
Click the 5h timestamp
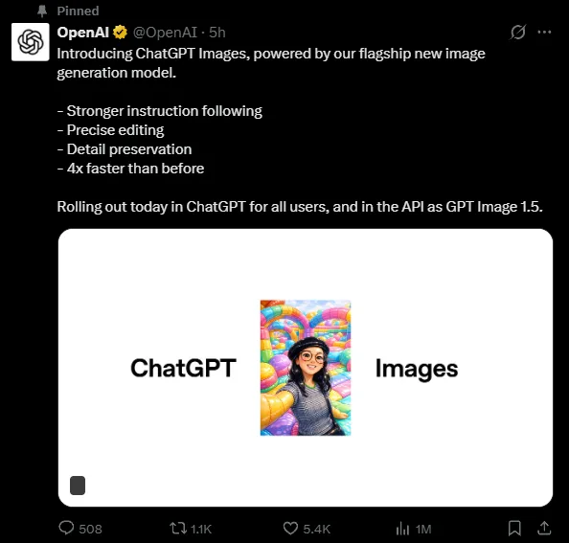click(217, 33)
